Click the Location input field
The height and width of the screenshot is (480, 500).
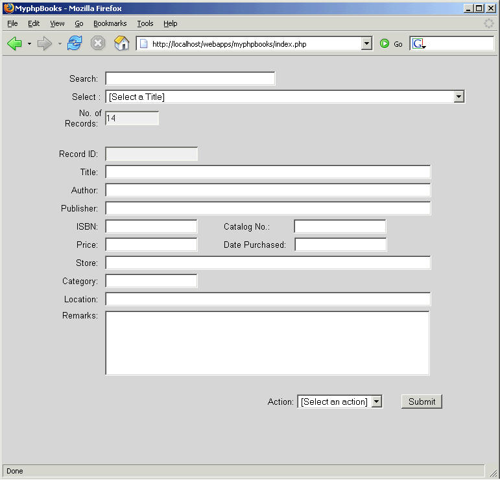pos(268,299)
